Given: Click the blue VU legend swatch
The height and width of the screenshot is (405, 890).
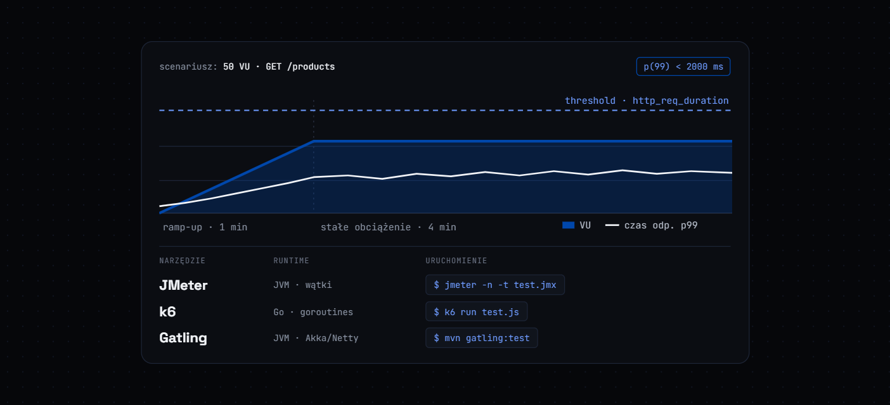Looking at the screenshot, I should click(568, 225).
